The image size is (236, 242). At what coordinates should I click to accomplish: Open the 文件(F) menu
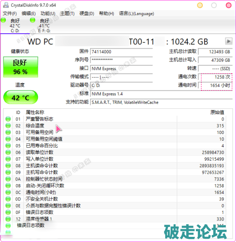(x=10, y=14)
